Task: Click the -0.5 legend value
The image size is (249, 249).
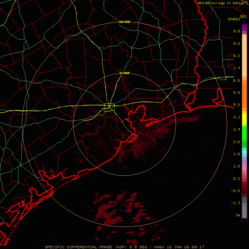Action: coord(235,191)
